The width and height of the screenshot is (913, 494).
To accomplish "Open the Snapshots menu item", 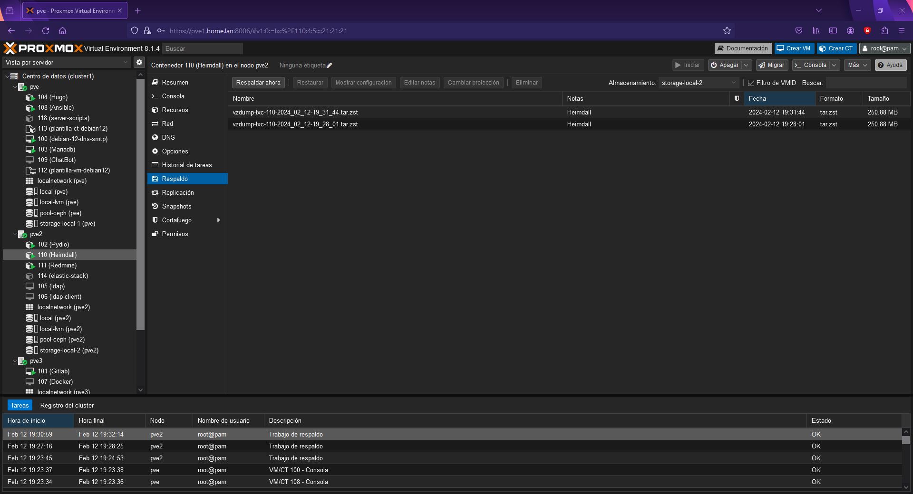I will click(x=187, y=206).
